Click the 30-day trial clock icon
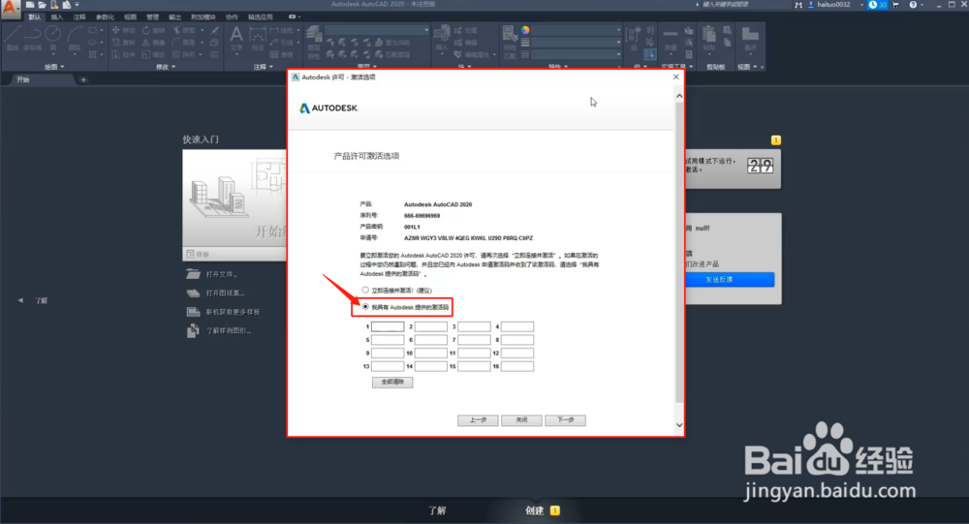Viewport: 969px width, 524px height. coord(877,4)
